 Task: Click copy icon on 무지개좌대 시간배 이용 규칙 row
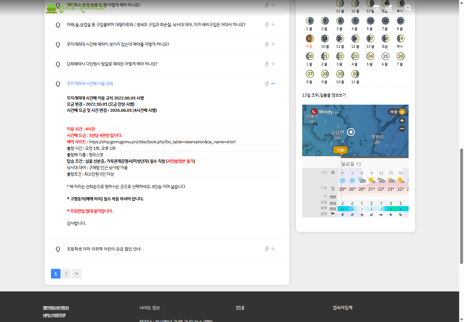[266, 84]
